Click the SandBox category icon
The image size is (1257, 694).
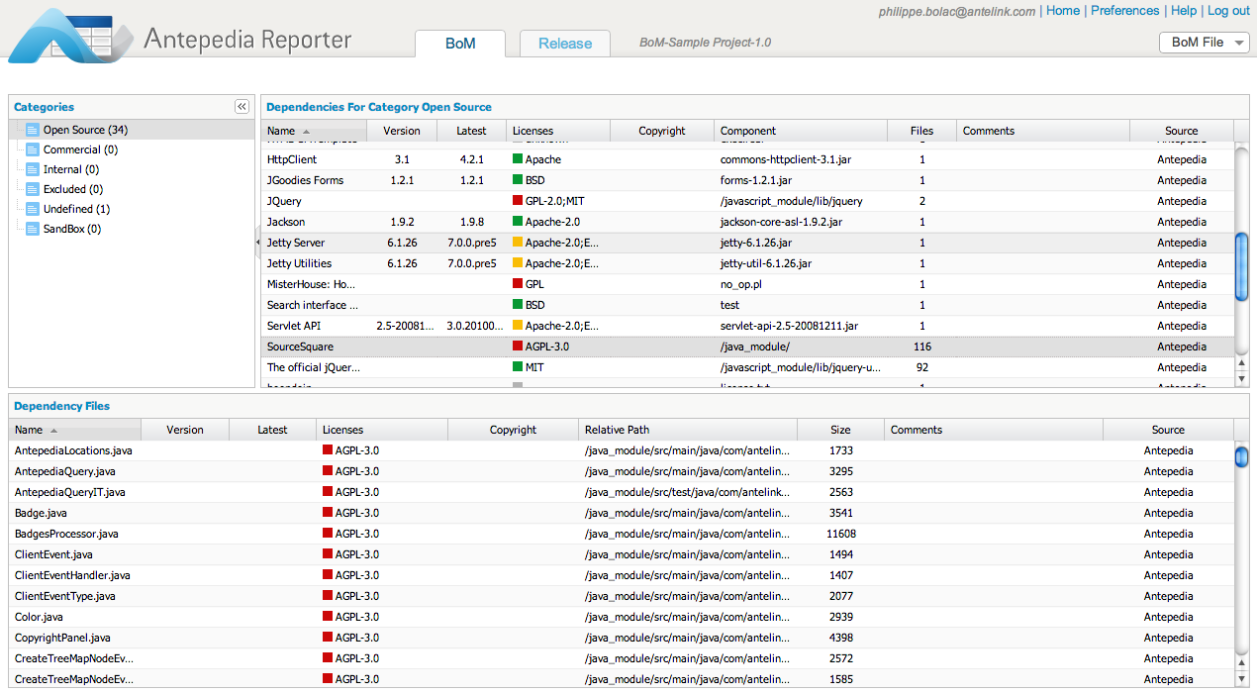point(33,229)
